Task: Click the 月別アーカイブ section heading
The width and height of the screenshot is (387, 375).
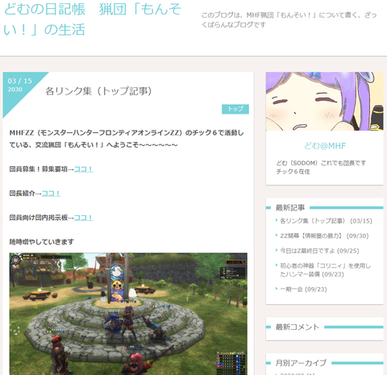Action: (301, 363)
